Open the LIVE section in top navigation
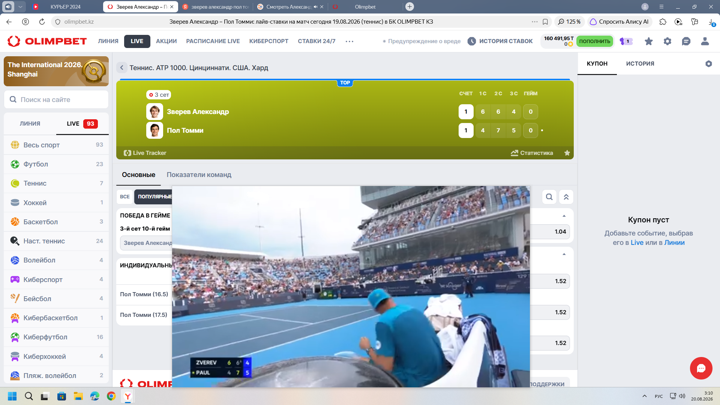720x405 pixels. point(137,41)
